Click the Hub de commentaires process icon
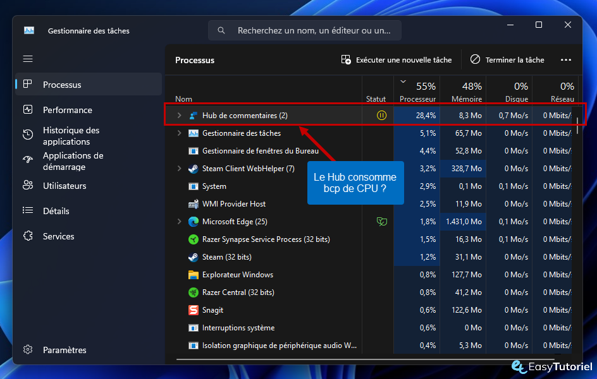The width and height of the screenshot is (597, 379). coord(194,116)
